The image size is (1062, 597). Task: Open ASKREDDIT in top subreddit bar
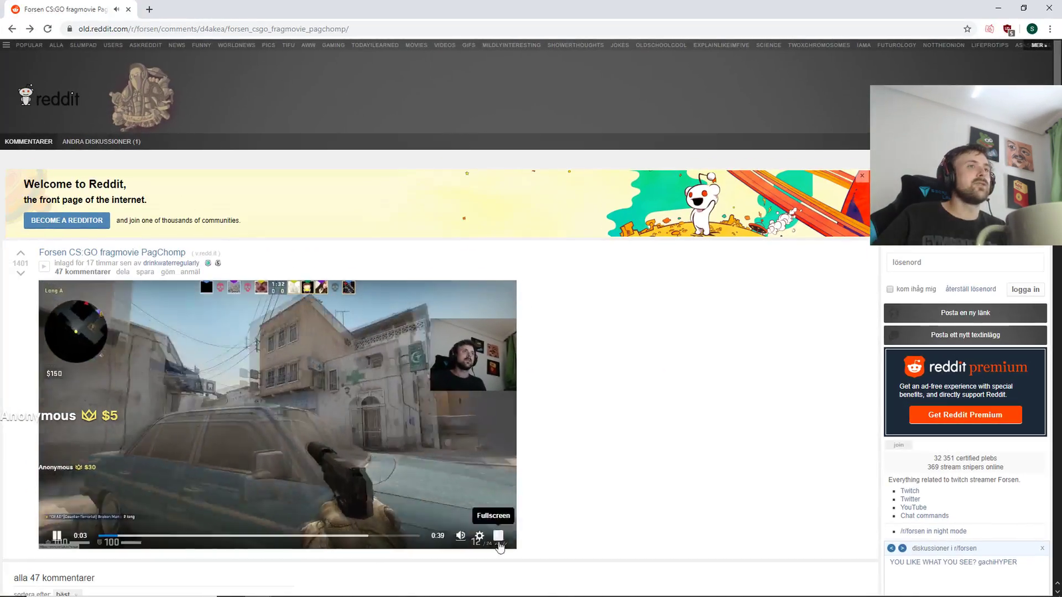145,45
